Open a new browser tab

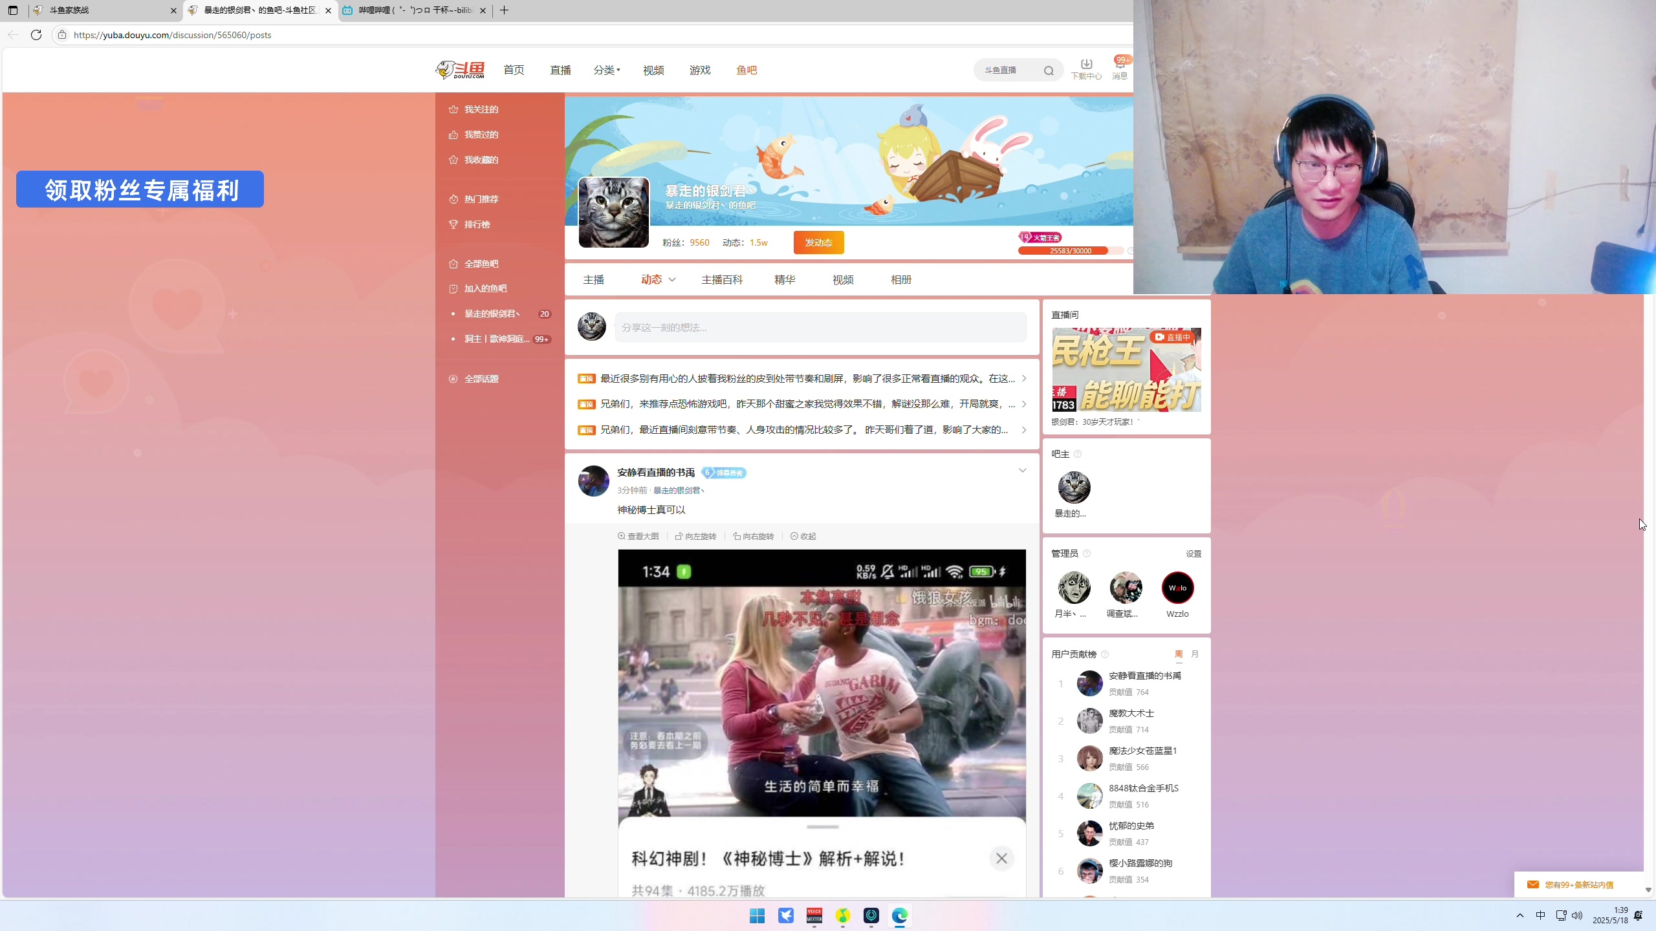click(x=505, y=10)
